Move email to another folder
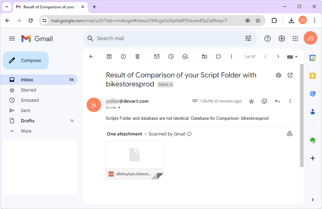 [x=204, y=57]
